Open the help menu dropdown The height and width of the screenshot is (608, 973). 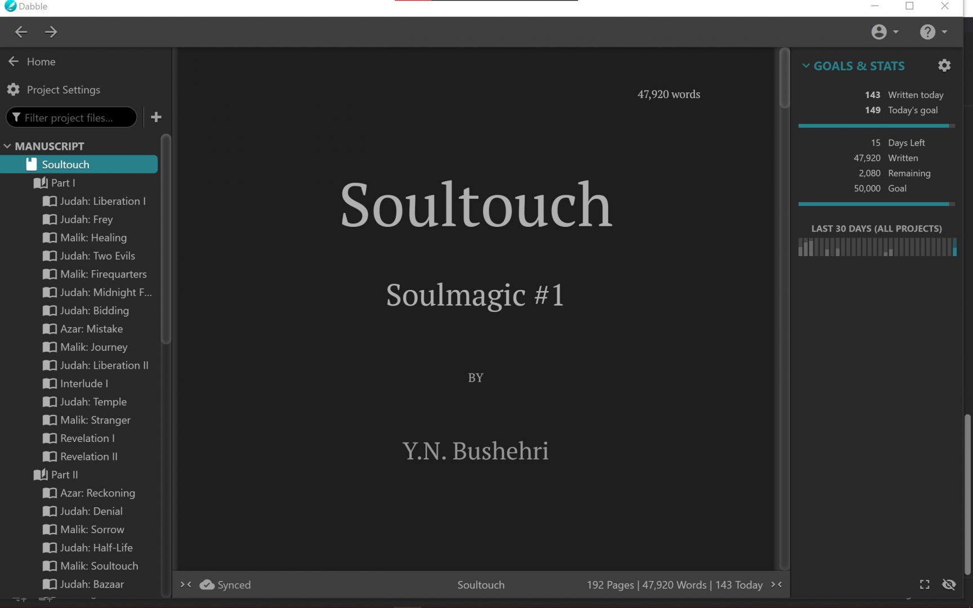click(932, 32)
